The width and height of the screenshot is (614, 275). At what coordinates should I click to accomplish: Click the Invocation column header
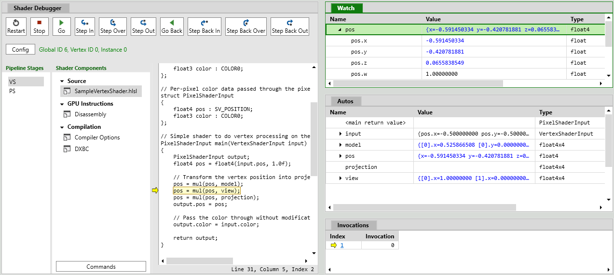(x=380, y=236)
